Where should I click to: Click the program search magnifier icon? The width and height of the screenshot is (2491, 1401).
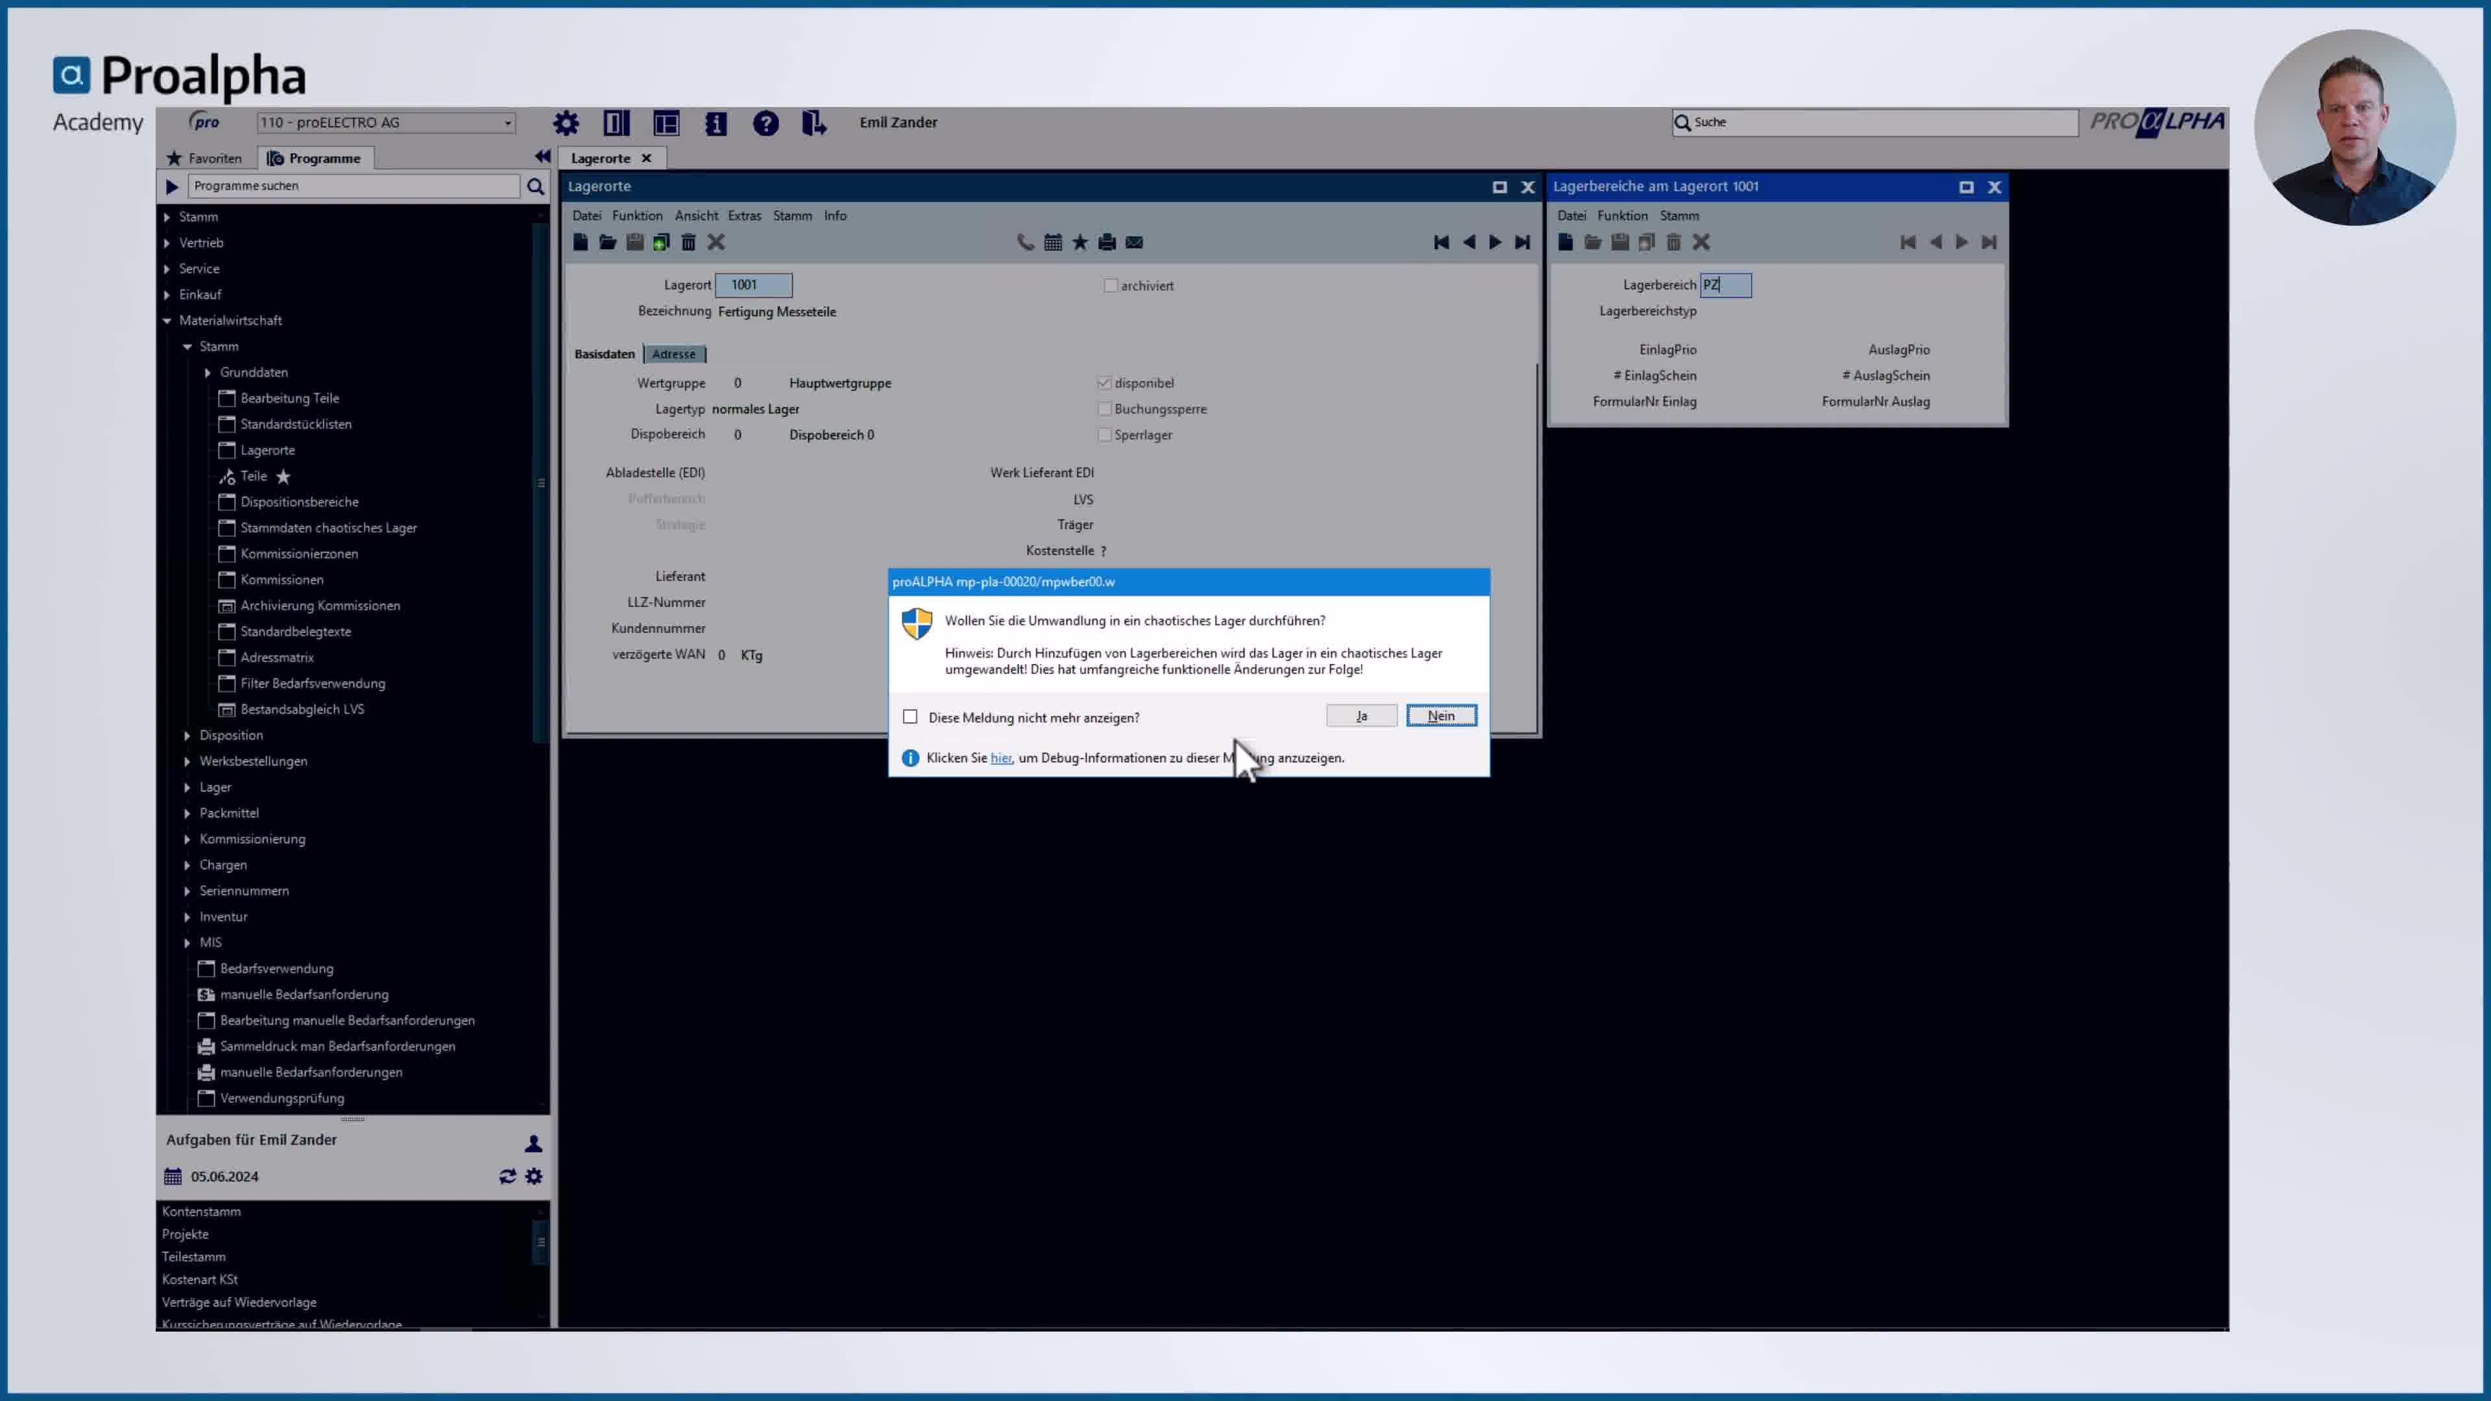tap(535, 186)
